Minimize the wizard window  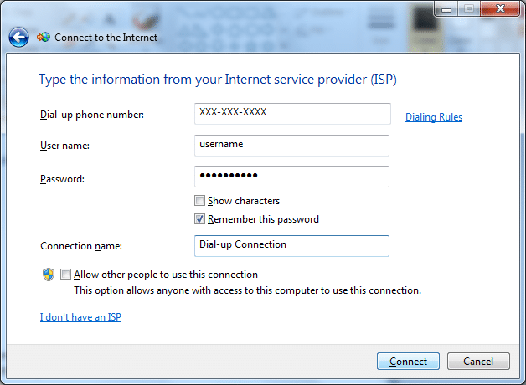(x=446, y=9)
